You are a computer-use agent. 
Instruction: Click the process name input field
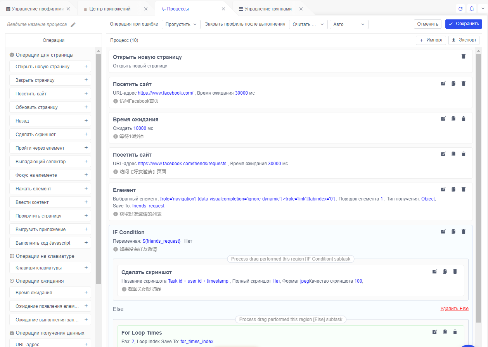[37, 24]
